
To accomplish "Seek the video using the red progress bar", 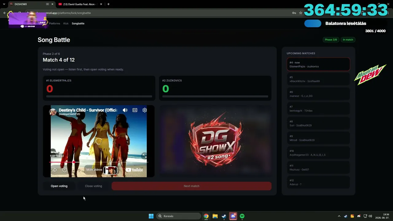I will (x=99, y=162).
